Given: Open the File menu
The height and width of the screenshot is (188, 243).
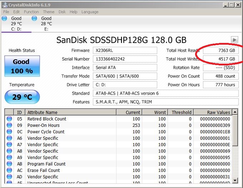Looking at the screenshot, I should pyautogui.click(x=6, y=12).
